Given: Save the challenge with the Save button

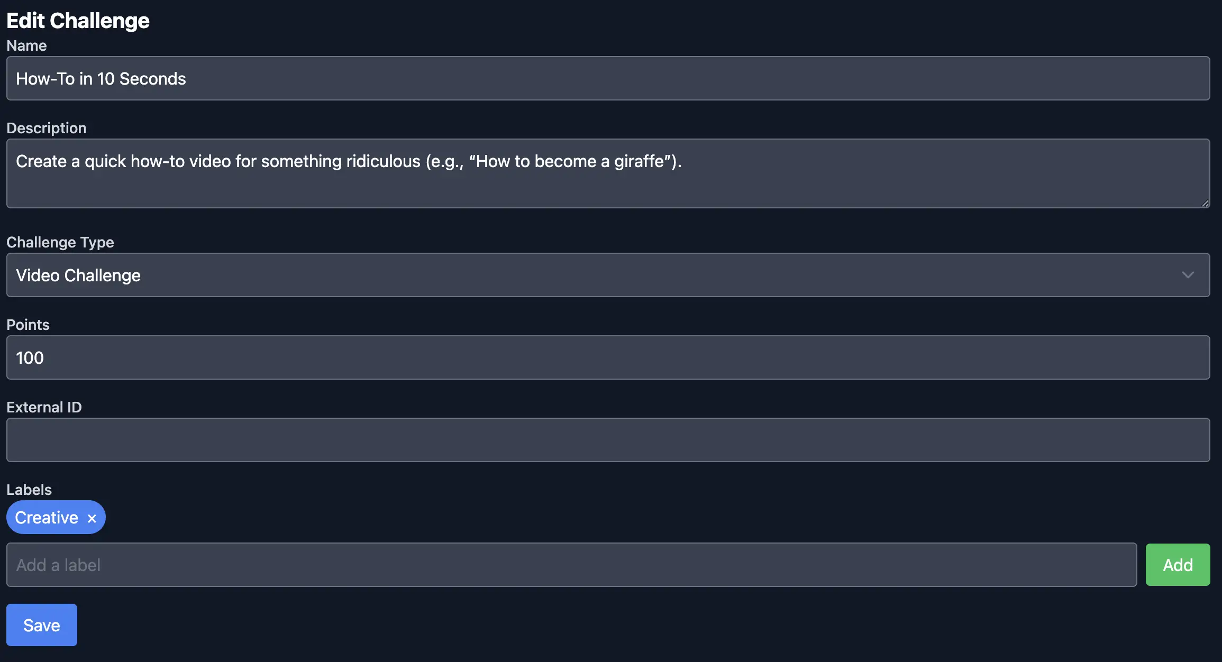Looking at the screenshot, I should (x=42, y=625).
